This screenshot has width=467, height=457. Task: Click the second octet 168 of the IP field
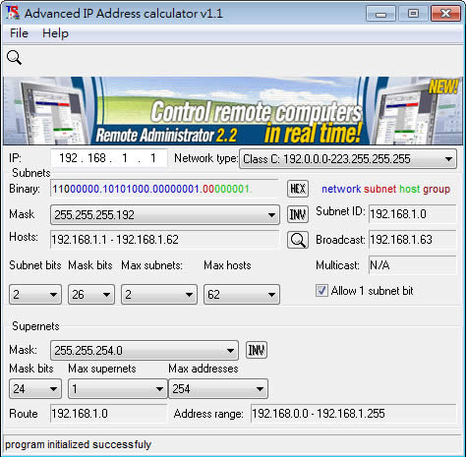96,158
